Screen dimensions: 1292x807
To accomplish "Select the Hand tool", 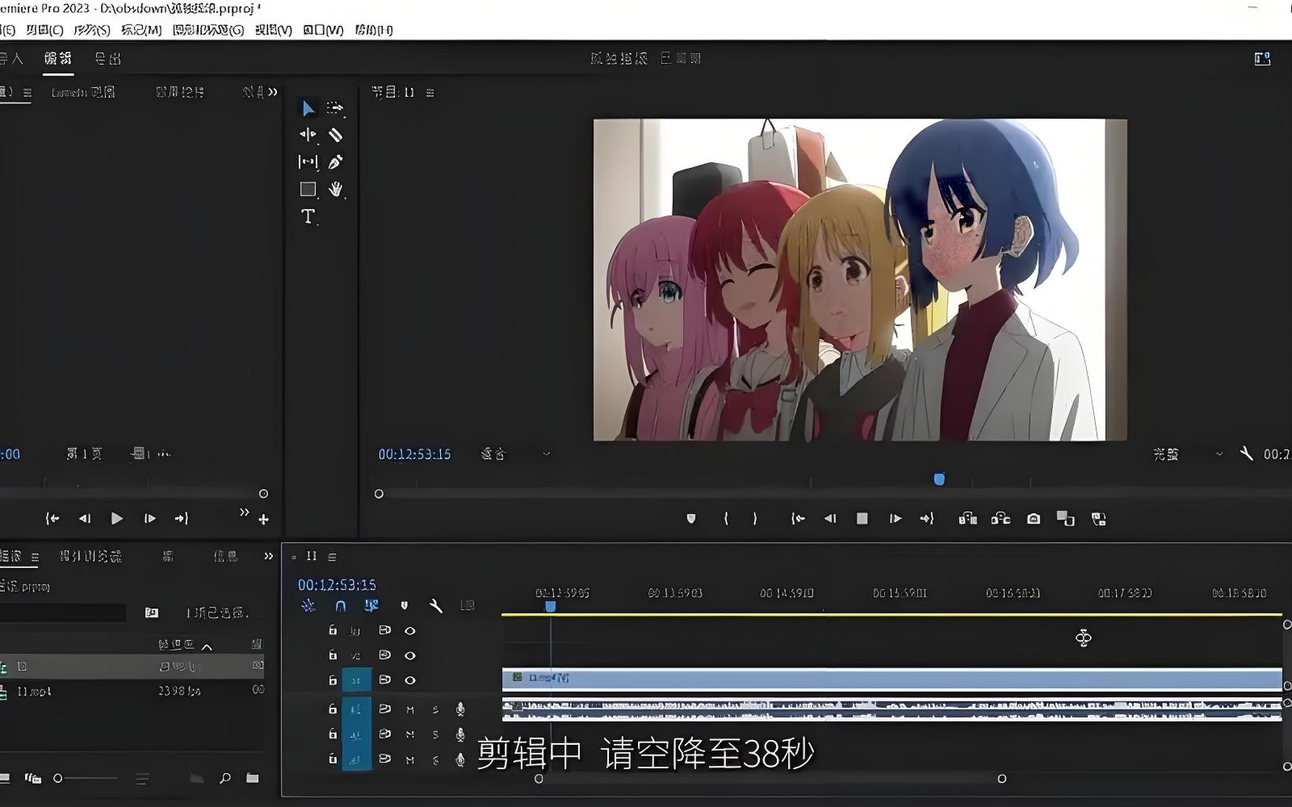I will 335,189.
